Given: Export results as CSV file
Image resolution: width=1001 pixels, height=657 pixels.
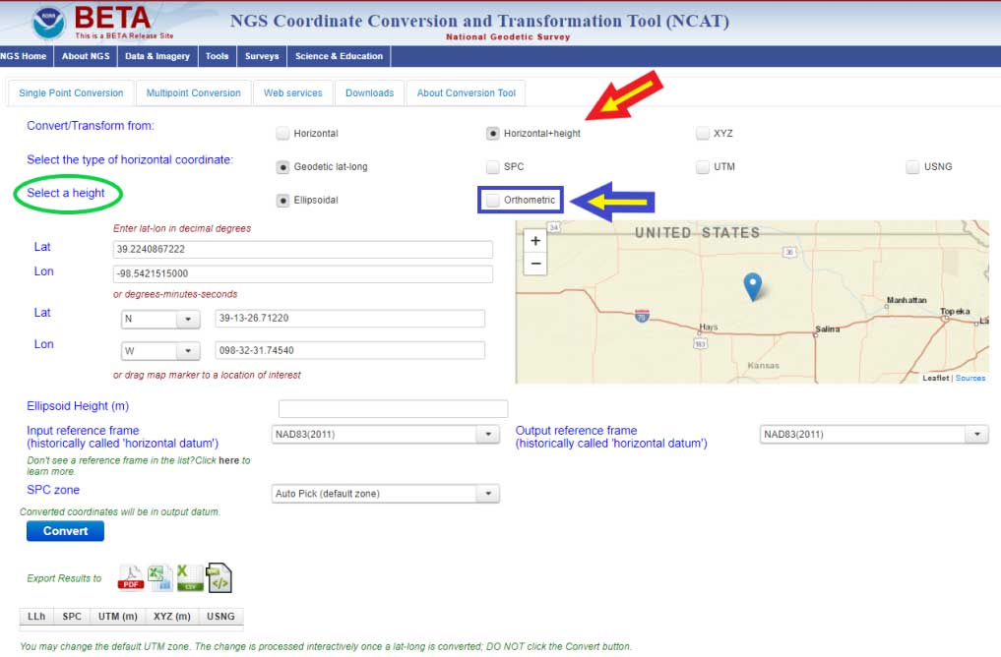Looking at the screenshot, I should (189, 577).
